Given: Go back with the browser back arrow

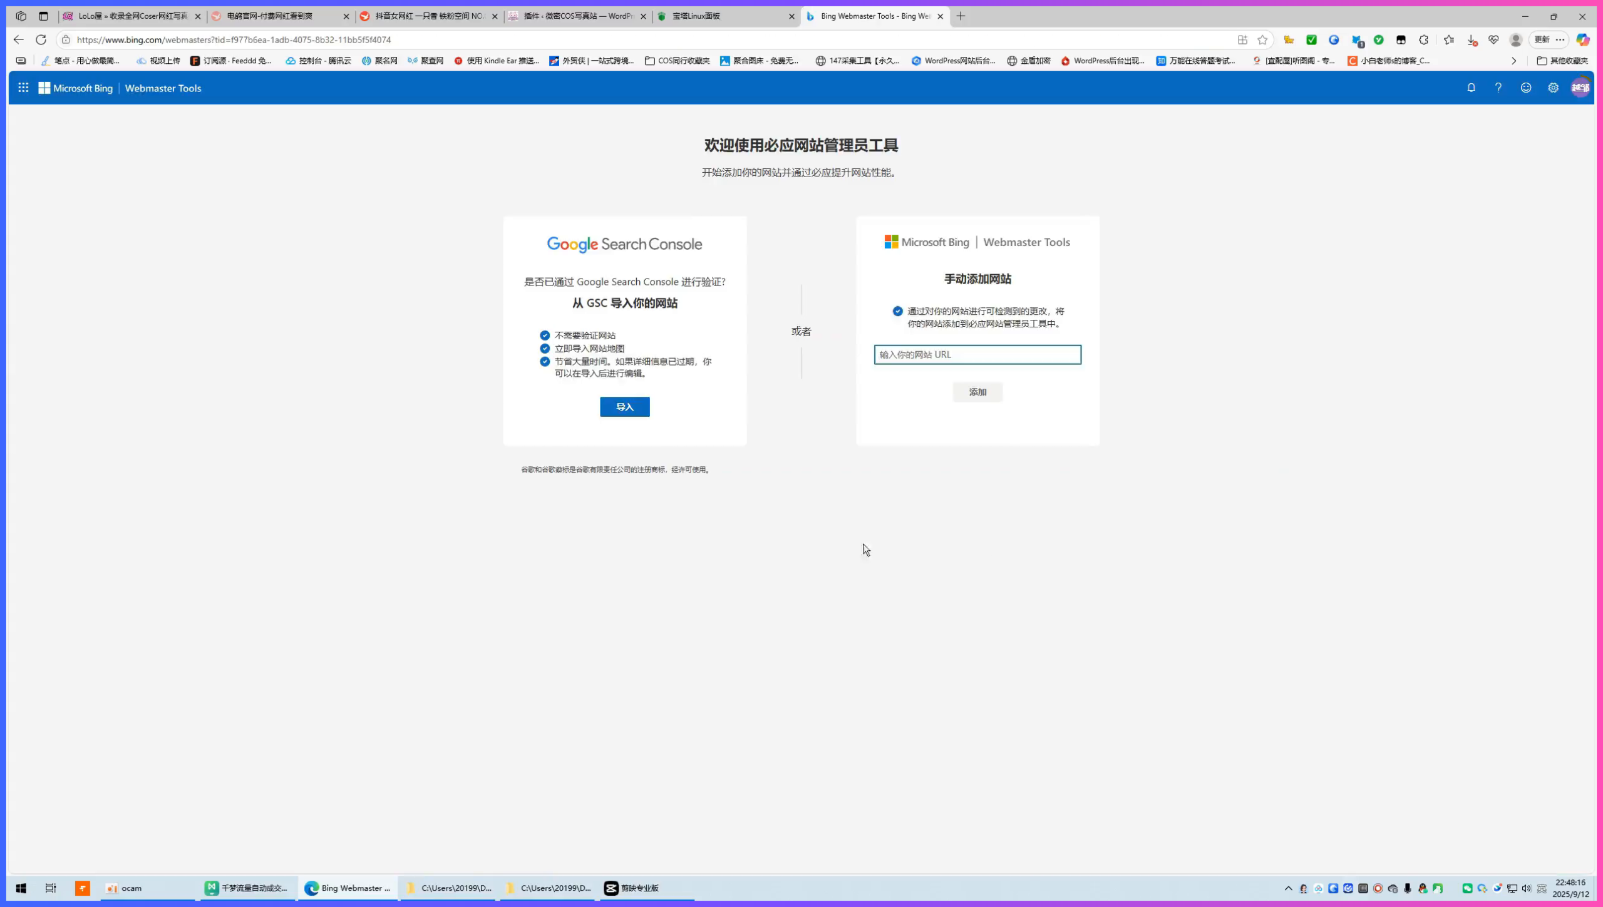Looking at the screenshot, I should click(18, 39).
